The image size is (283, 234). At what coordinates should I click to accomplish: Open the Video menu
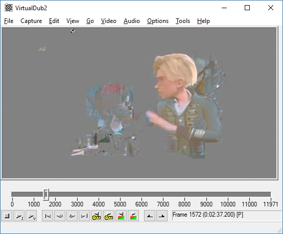click(x=109, y=21)
